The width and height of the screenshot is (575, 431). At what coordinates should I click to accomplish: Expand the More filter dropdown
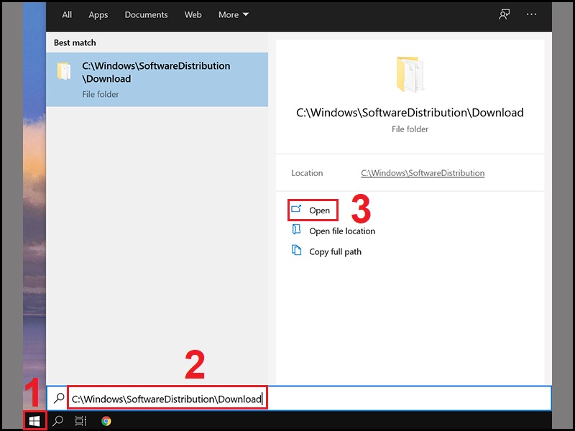pyautogui.click(x=234, y=14)
